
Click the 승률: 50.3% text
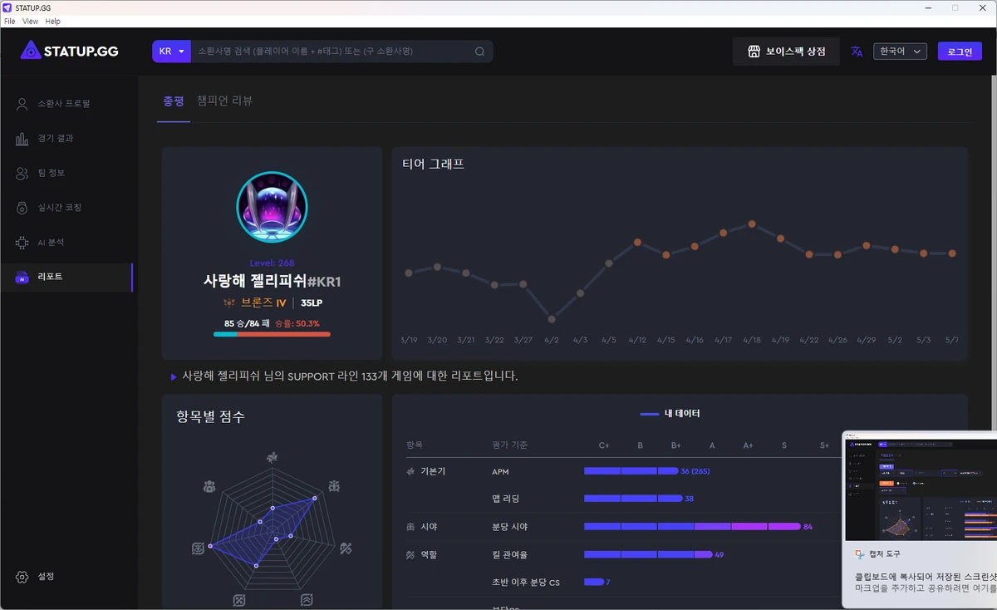pos(297,323)
